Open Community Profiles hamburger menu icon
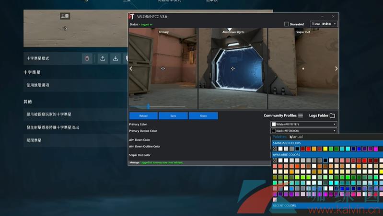383x216 pixels. pyautogui.click(x=301, y=115)
